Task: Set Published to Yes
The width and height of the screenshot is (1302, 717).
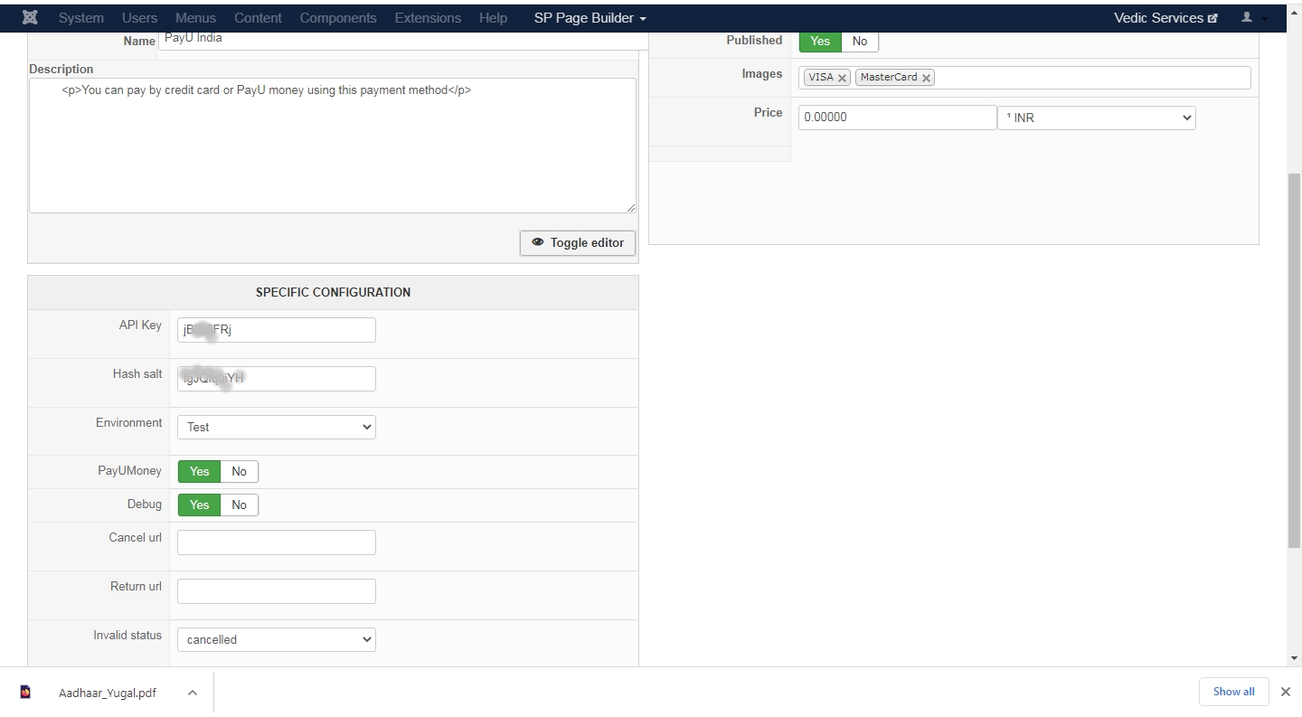Action: (x=820, y=41)
